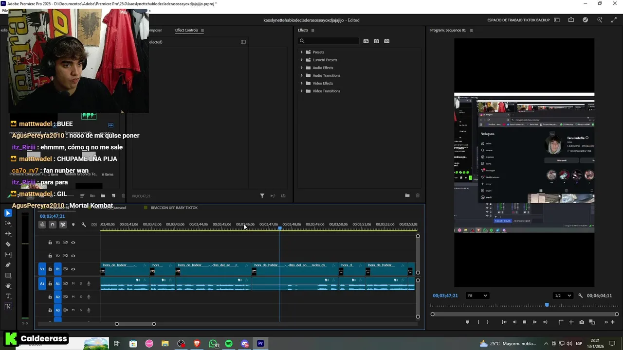Open the Program Monitor Comparison View

coord(592,322)
